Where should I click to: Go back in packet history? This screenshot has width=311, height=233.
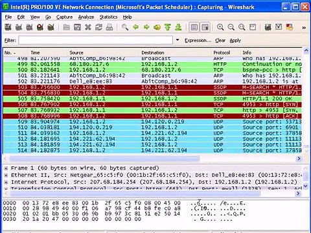tap(135, 27)
